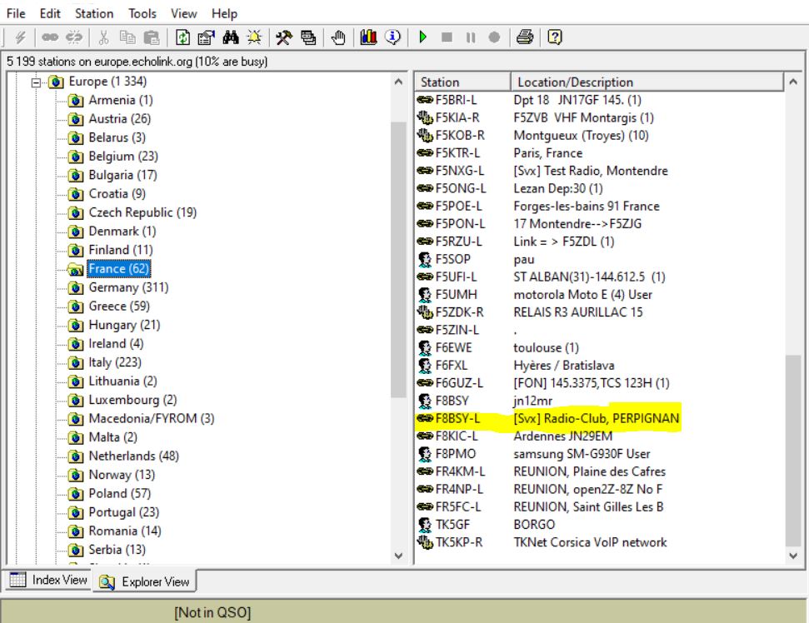Click the Pause playback button
Screen dimensions: 809x623
471,37
